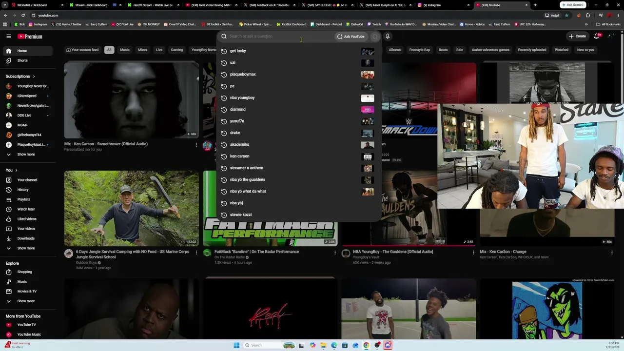Open options for the Jungle Survival video
Image resolution: width=624 pixels, height=351 pixels.
pyautogui.click(x=196, y=252)
